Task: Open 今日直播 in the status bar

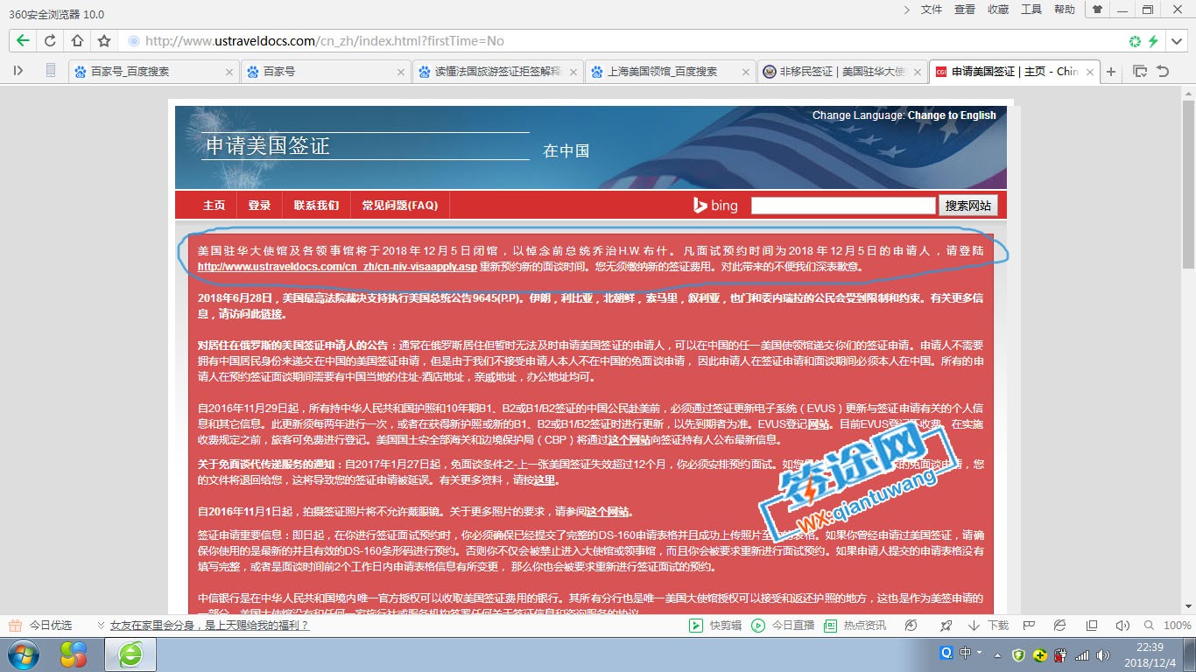Action: click(783, 626)
